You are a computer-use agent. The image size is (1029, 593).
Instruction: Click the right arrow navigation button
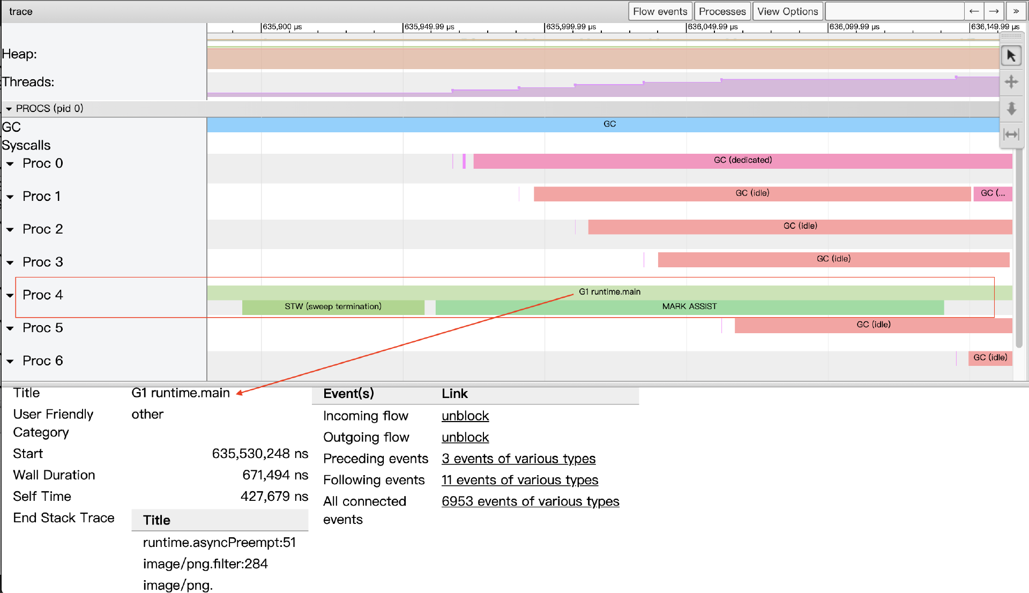tap(994, 11)
